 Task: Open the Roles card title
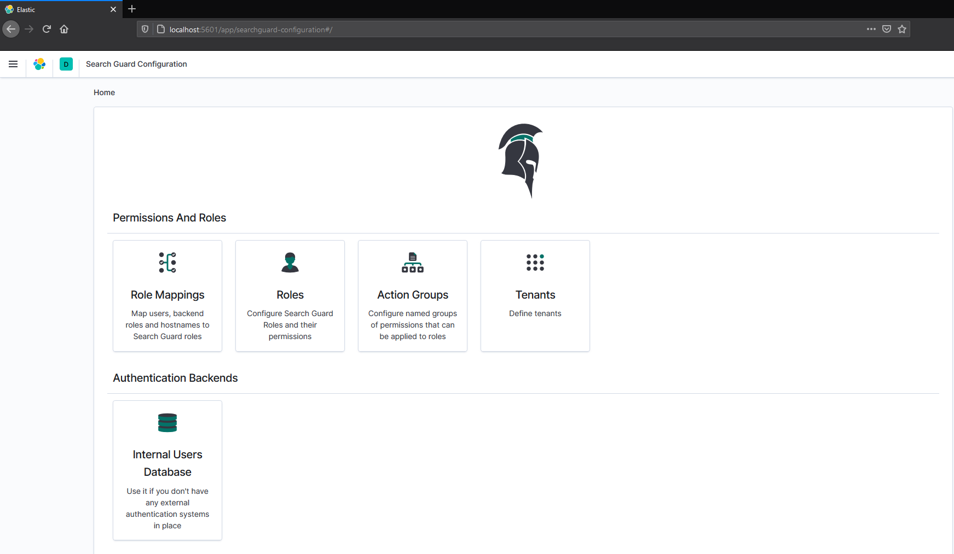tap(290, 295)
